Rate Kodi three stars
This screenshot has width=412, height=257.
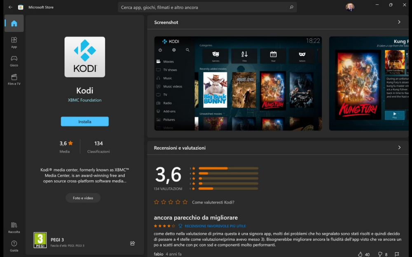tap(171, 202)
